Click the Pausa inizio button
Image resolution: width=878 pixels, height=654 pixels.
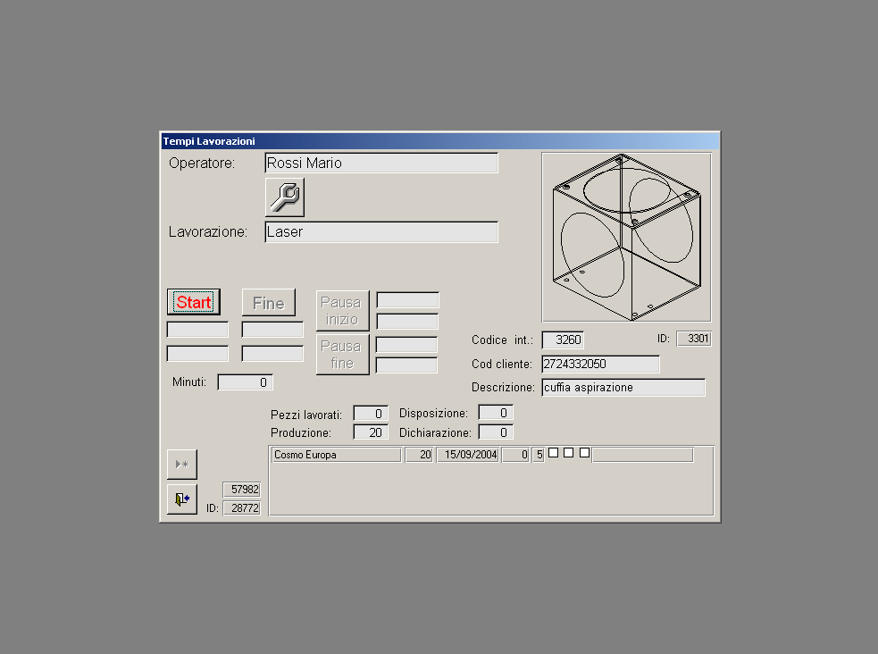pos(342,311)
